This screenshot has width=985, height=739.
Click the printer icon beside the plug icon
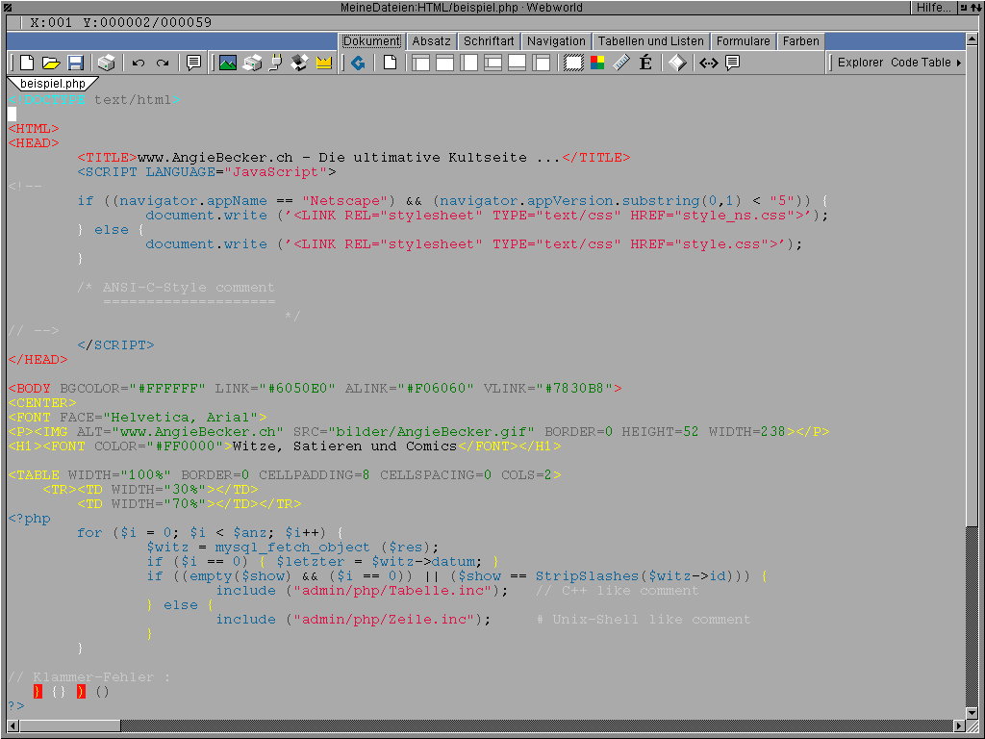(x=252, y=63)
